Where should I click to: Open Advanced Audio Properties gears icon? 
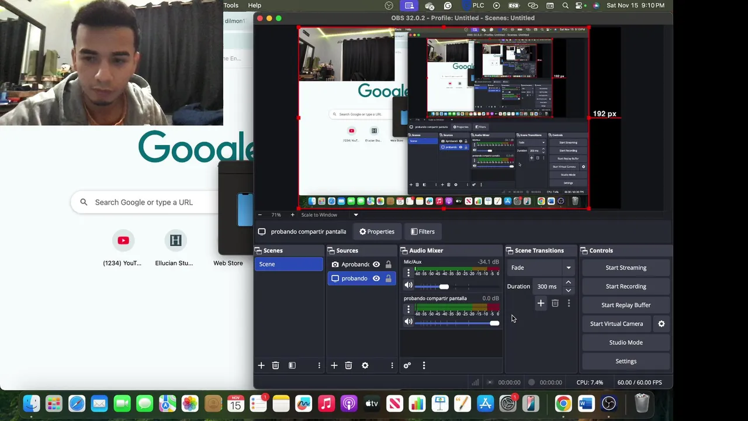pos(407,365)
